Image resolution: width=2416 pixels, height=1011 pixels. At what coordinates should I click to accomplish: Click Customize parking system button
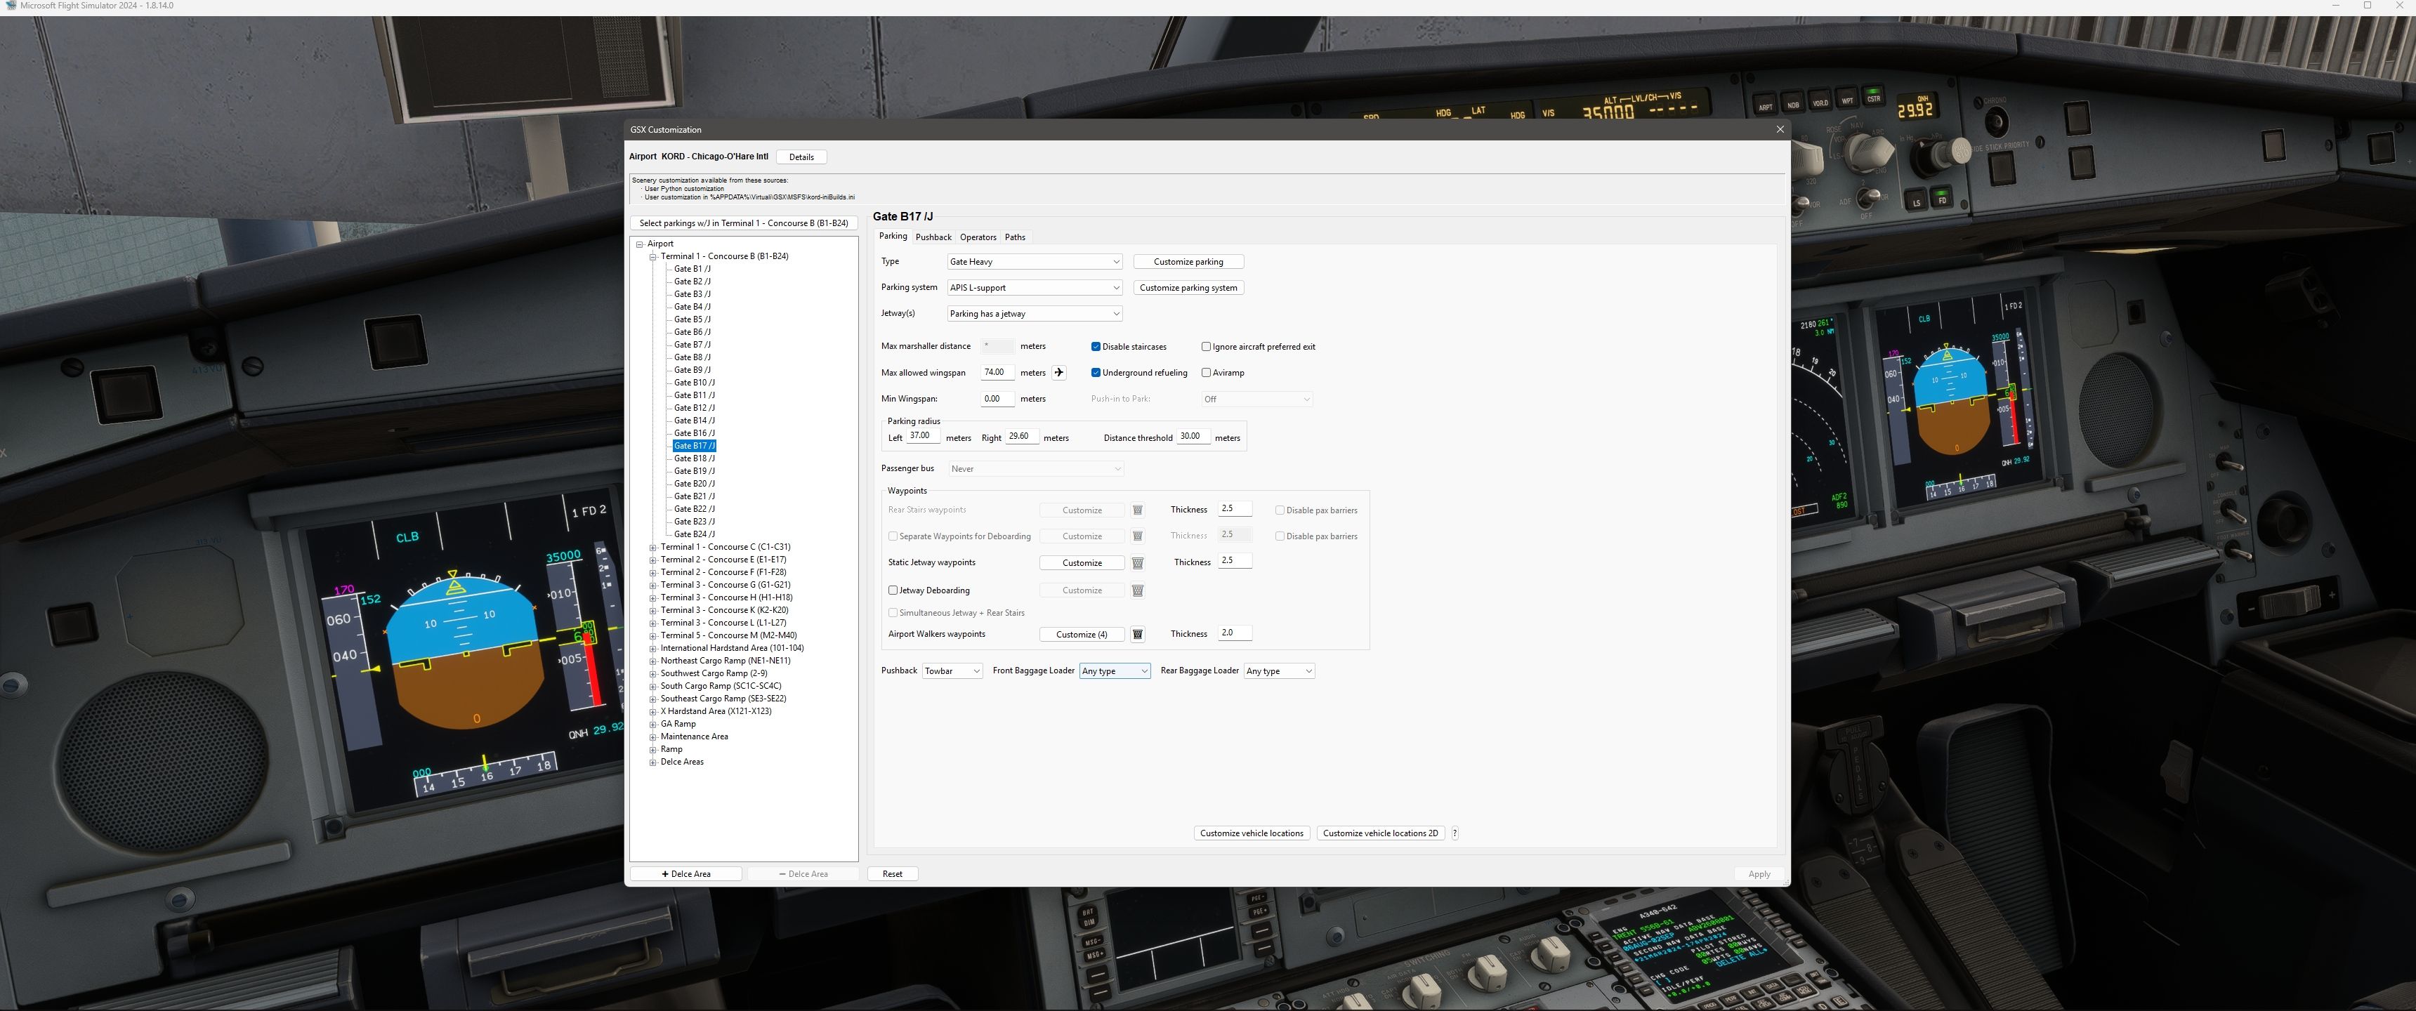(x=1188, y=288)
